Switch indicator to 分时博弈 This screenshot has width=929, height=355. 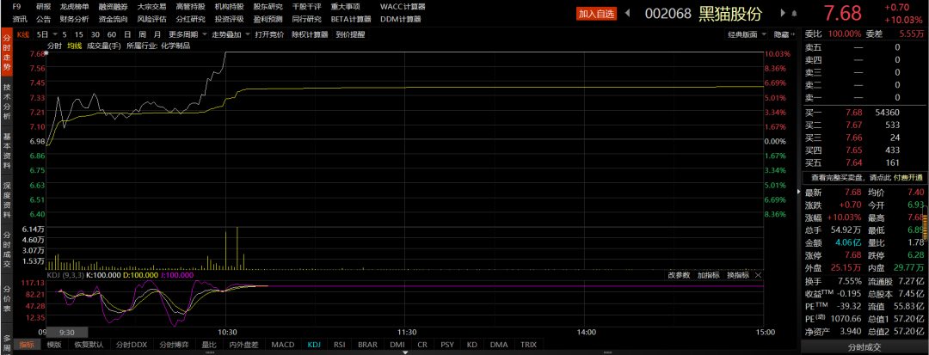pos(174,344)
